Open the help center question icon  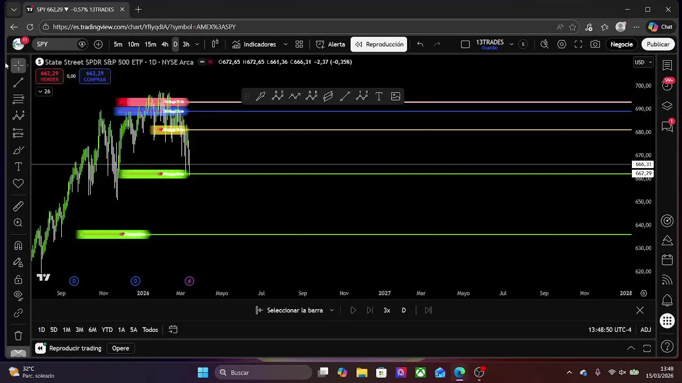[x=667, y=347]
